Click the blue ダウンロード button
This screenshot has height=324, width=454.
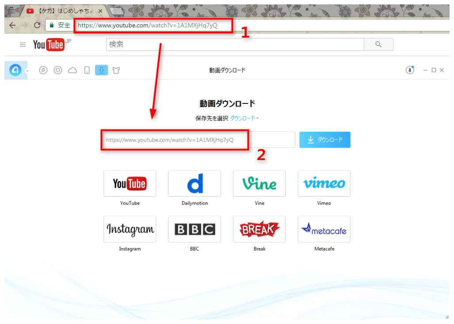(324, 140)
